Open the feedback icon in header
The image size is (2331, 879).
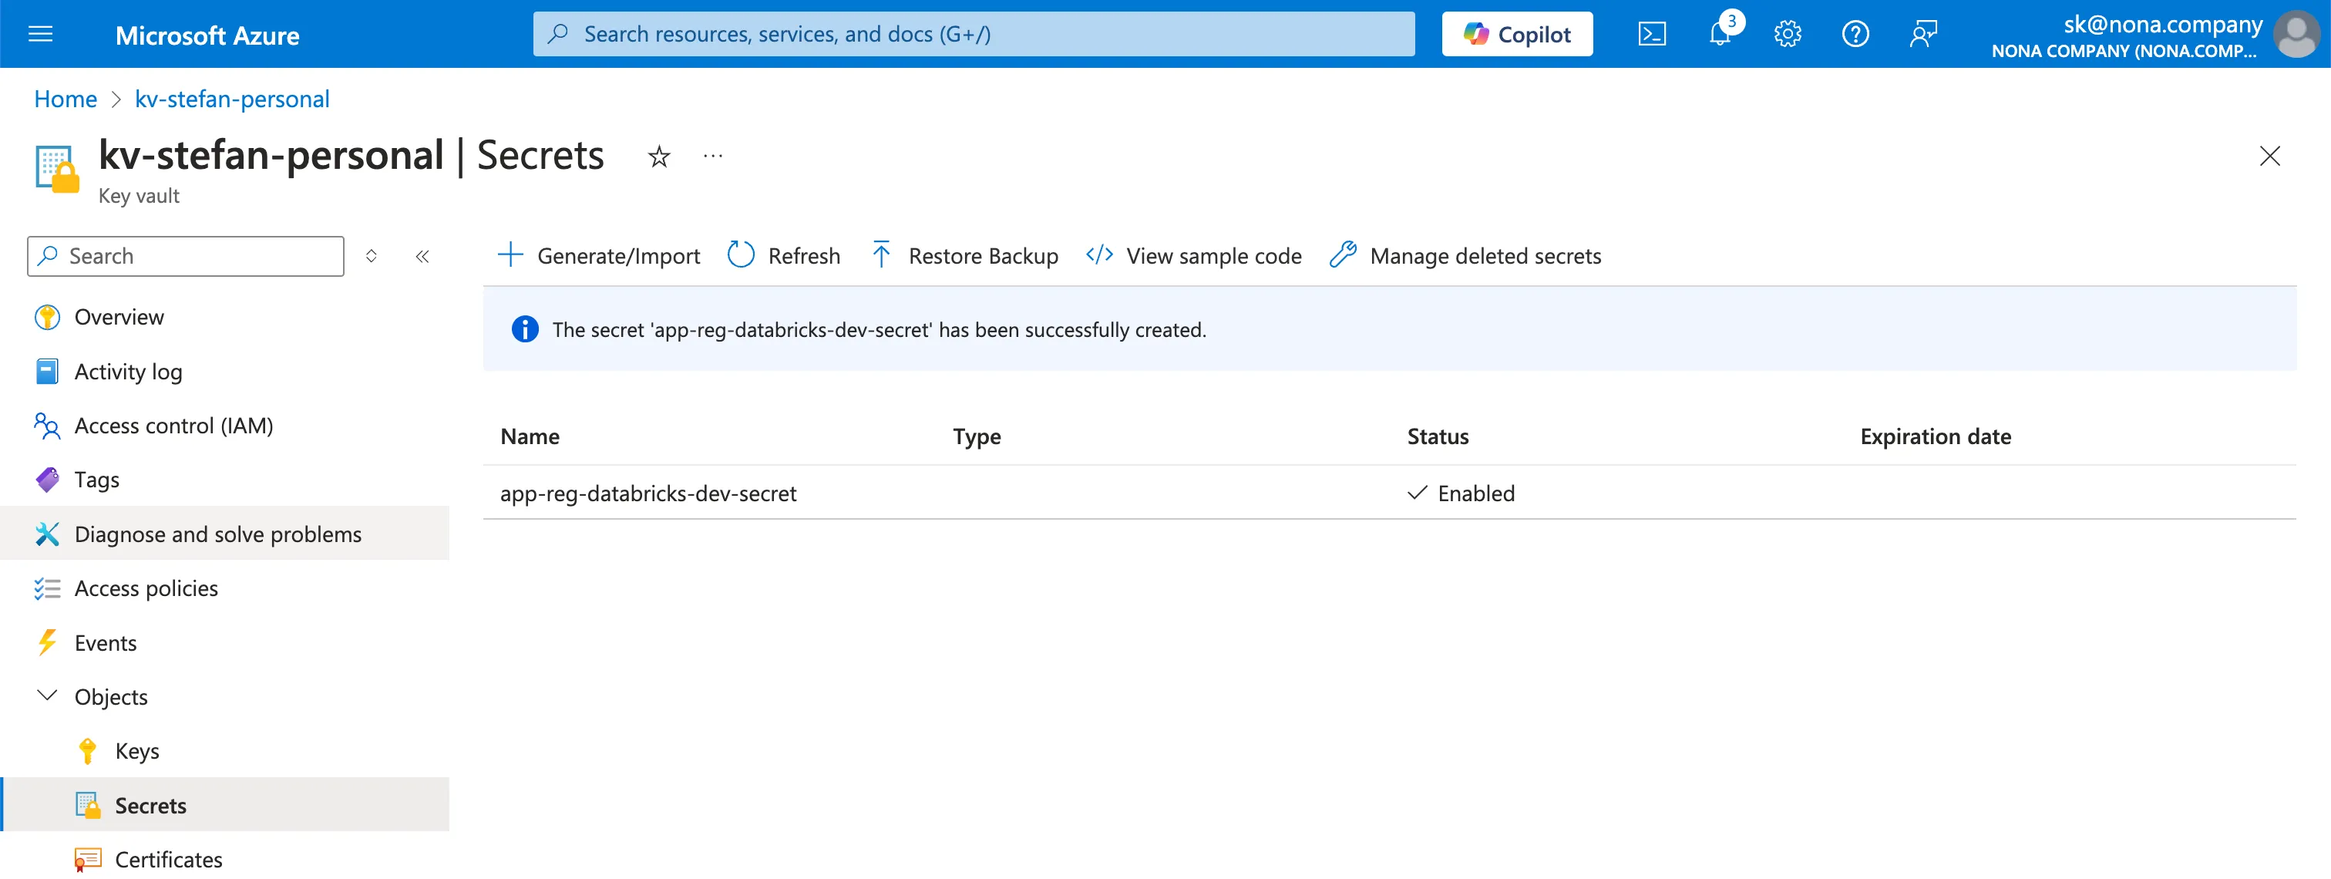1923,35
